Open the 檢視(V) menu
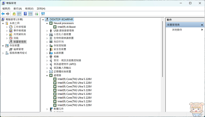The image size is (205, 117). coord(29,8)
